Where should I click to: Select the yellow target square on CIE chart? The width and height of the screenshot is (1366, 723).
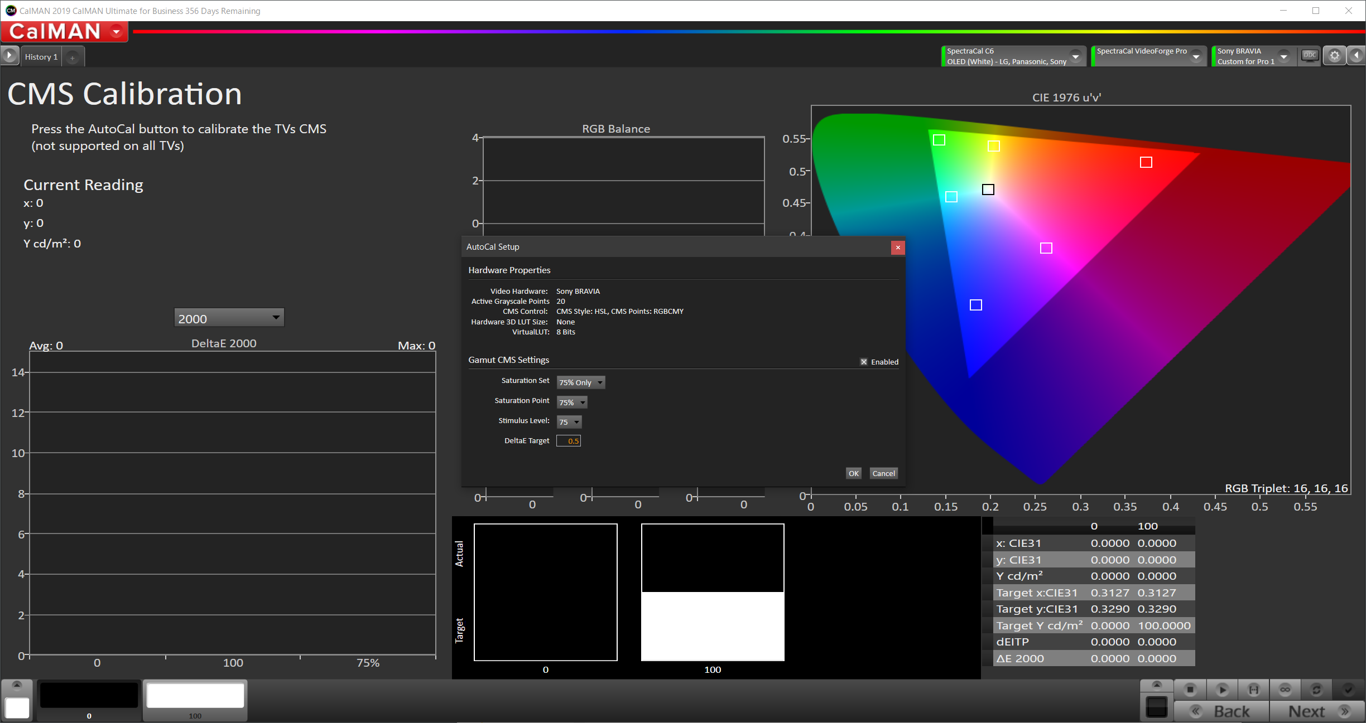pyautogui.click(x=993, y=146)
